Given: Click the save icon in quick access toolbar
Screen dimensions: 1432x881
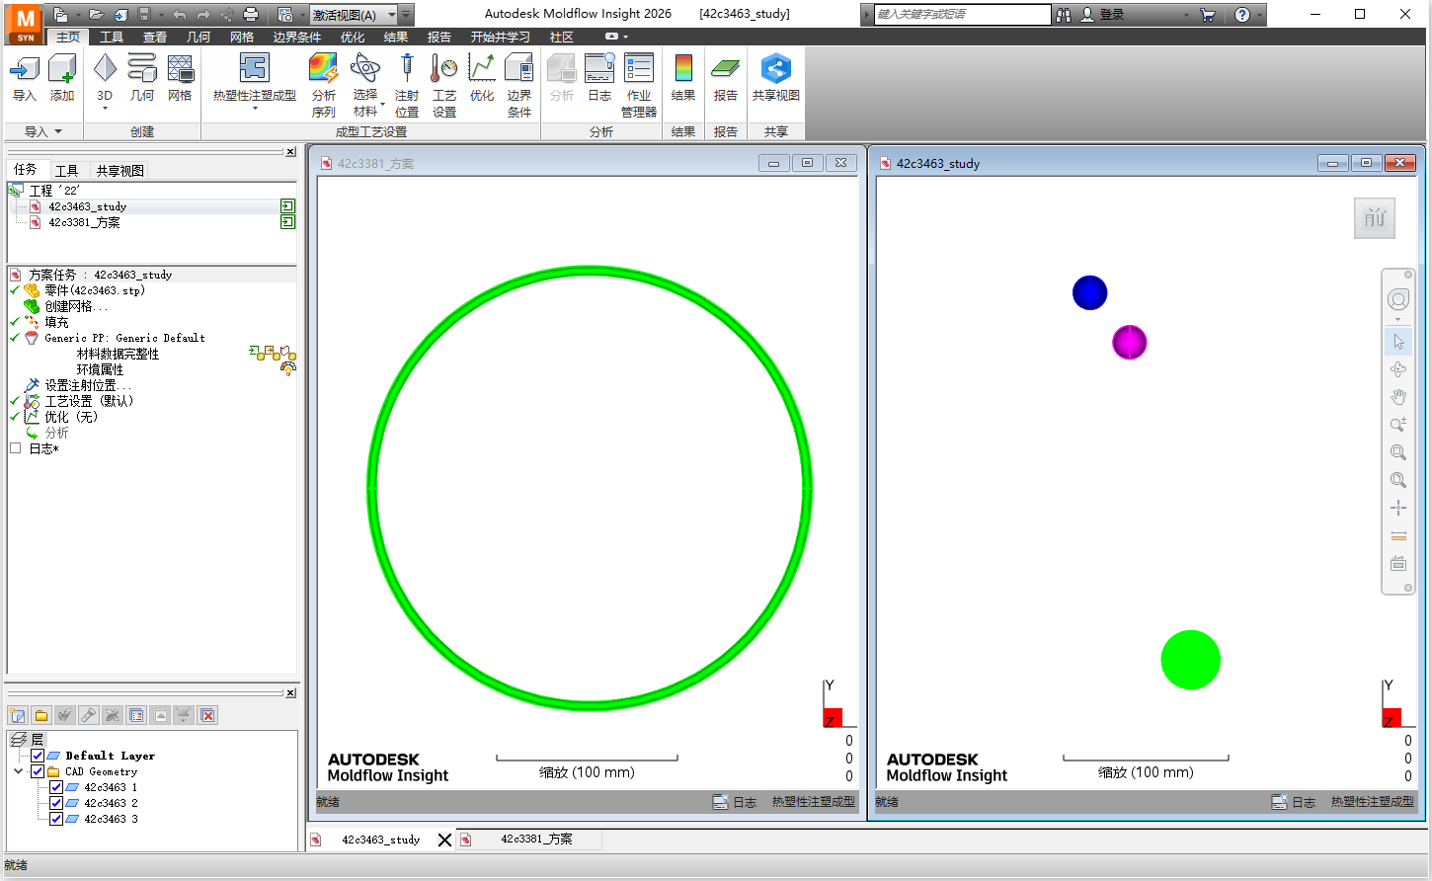Looking at the screenshot, I should [x=144, y=15].
